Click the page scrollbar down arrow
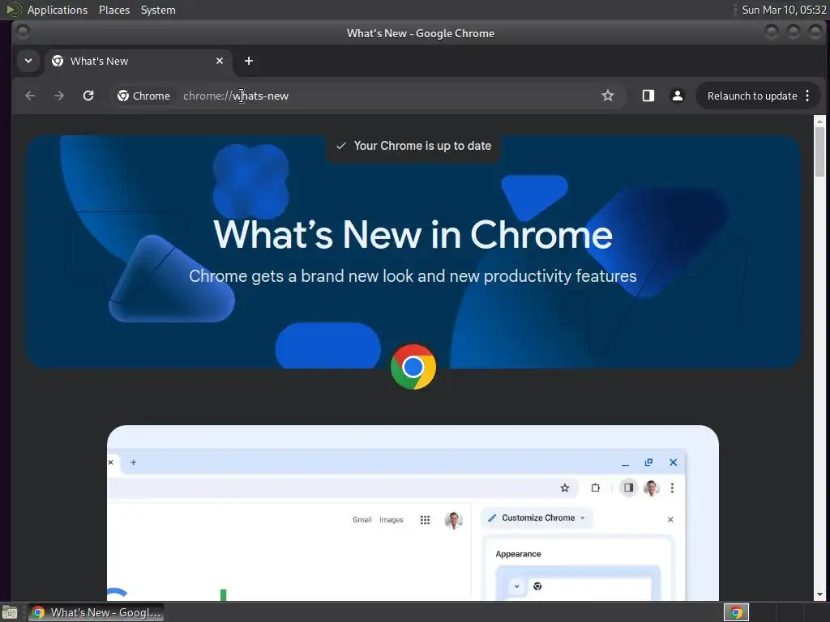 pos(820,595)
